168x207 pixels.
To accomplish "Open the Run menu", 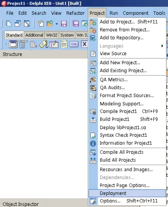I will [x=114, y=13].
